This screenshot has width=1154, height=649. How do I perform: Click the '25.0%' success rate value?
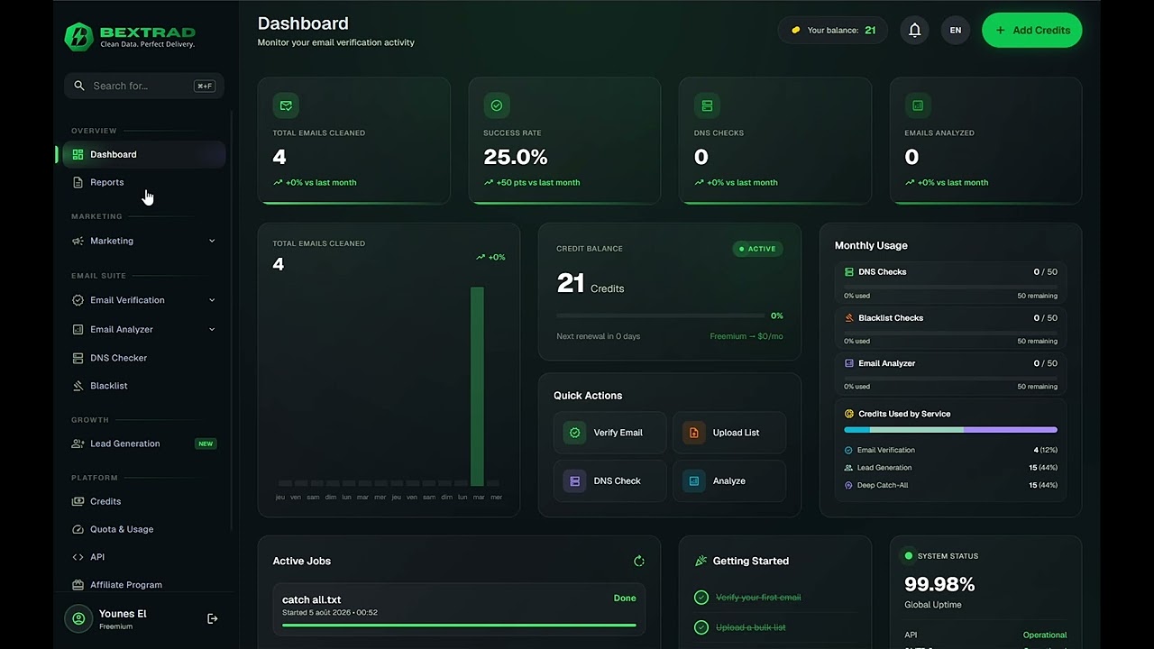516,157
